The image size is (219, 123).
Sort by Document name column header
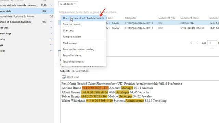(190, 18)
